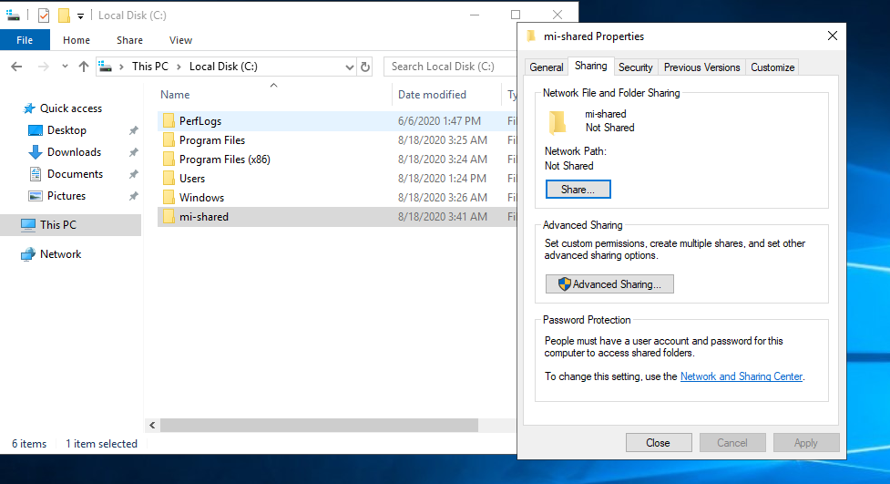This screenshot has height=484, width=890.
Task: Click the '6/6/2020 1:47 PM' date of PerfLogs
Action: pyautogui.click(x=439, y=121)
